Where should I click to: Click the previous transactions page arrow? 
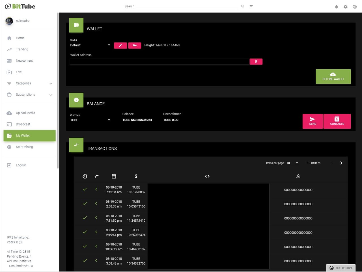332,163
